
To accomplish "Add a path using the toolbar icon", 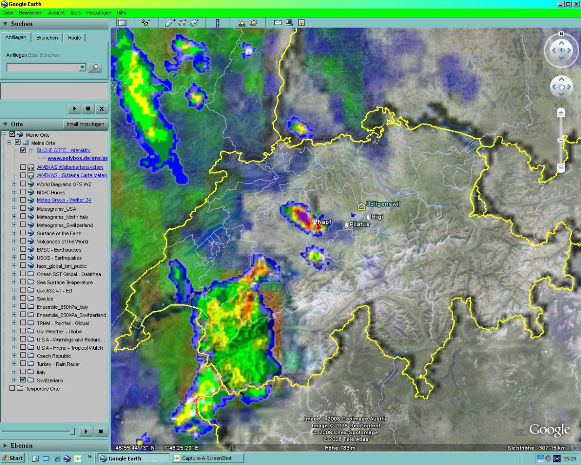I will coord(182,22).
